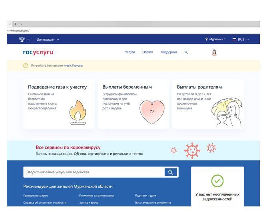265x214 pixels.
Task: Open the "Для граждан" dropdown
Action: click(x=48, y=40)
